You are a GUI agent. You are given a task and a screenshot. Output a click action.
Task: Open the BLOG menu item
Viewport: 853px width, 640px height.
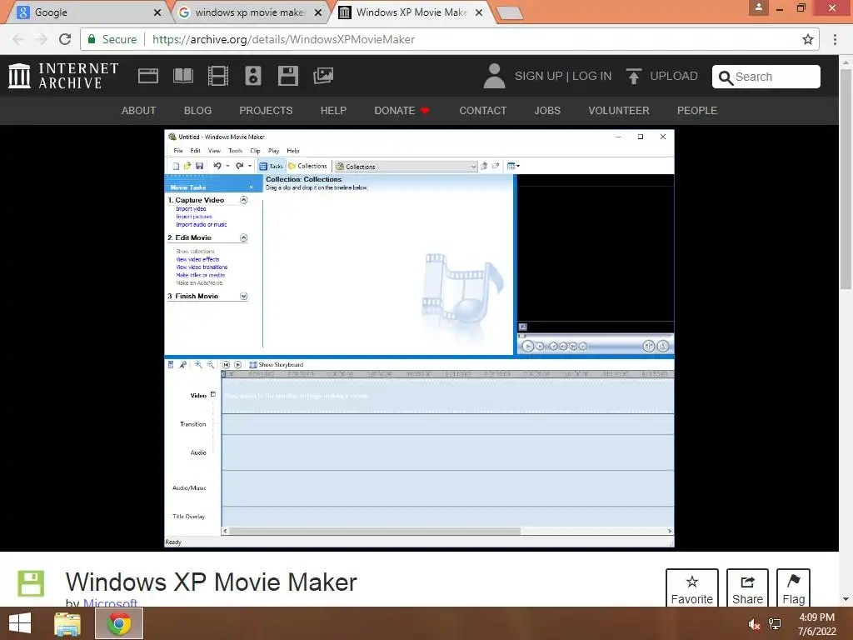point(197,111)
